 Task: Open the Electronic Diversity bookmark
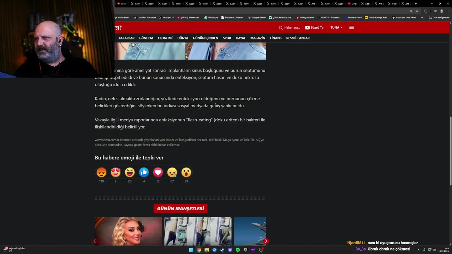232,18
